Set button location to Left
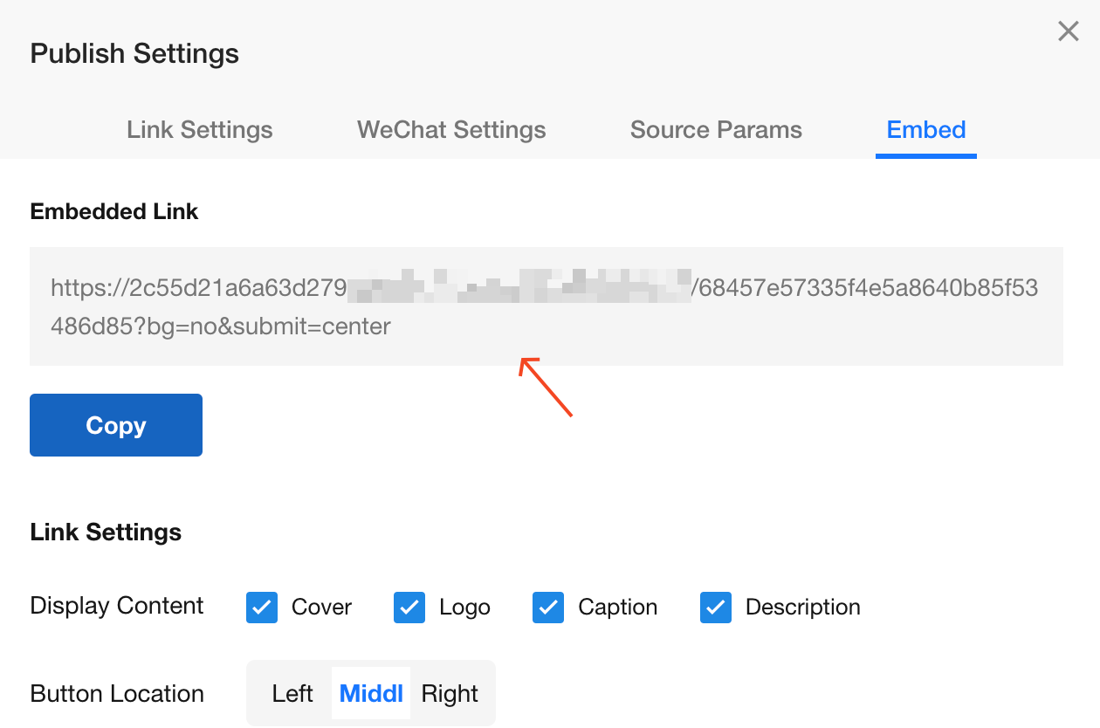1100x728 pixels. (x=292, y=694)
